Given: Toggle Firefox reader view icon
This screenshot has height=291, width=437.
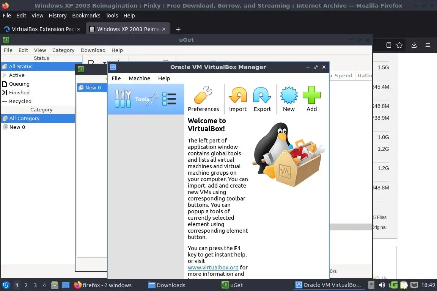Looking at the screenshot, I should (x=388, y=45).
